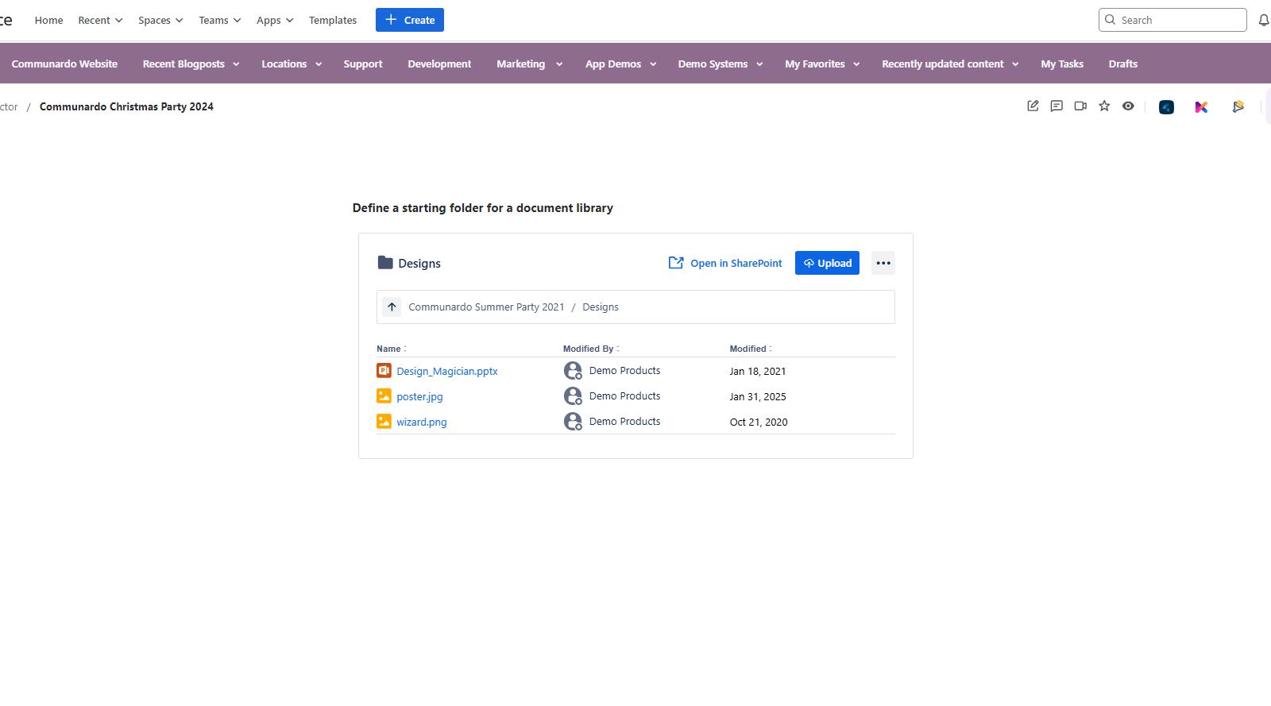Click the Create button
Screen dimensions: 1271x706
410,20
